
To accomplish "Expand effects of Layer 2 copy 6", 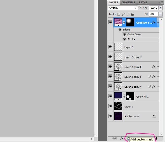I will tap(158, 67).
